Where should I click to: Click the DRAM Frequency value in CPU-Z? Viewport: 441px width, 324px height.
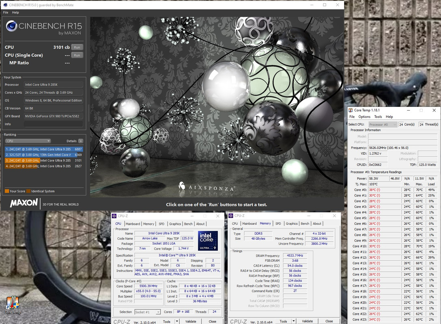coord(295,256)
